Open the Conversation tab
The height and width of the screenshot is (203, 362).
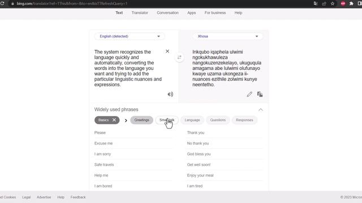tap(167, 13)
